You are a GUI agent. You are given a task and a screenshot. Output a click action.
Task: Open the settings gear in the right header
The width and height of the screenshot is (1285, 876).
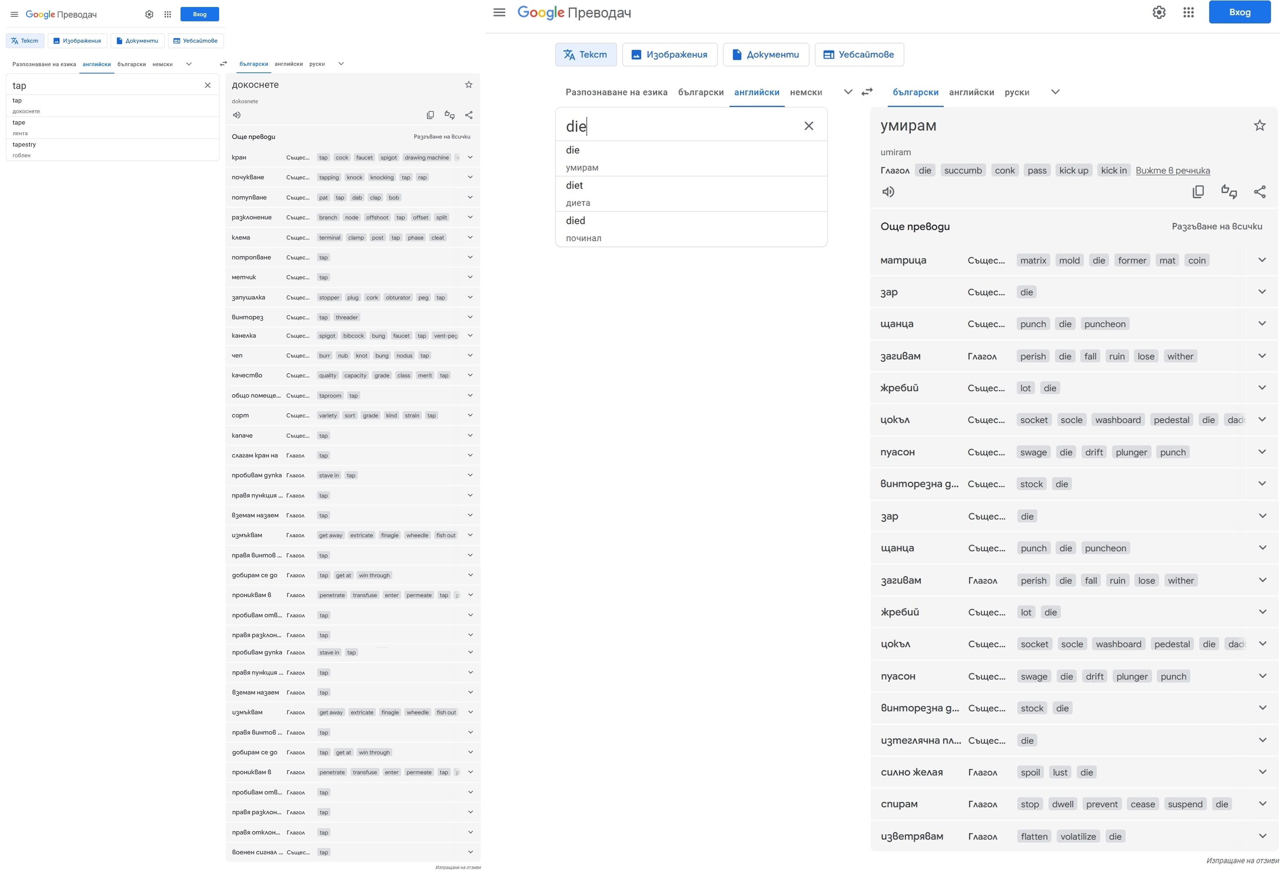(1159, 12)
